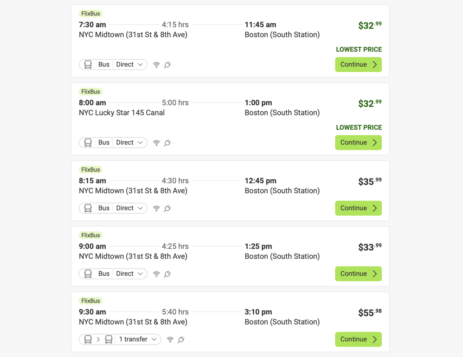Click the arrow inside the first Continue button
The image size is (463, 357).
[x=375, y=65]
